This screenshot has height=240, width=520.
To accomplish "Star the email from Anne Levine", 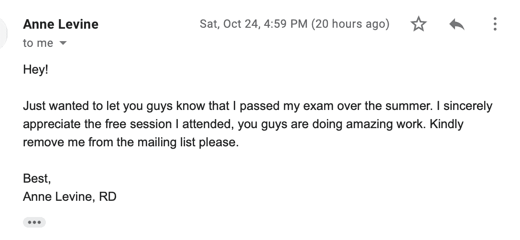I will point(418,24).
